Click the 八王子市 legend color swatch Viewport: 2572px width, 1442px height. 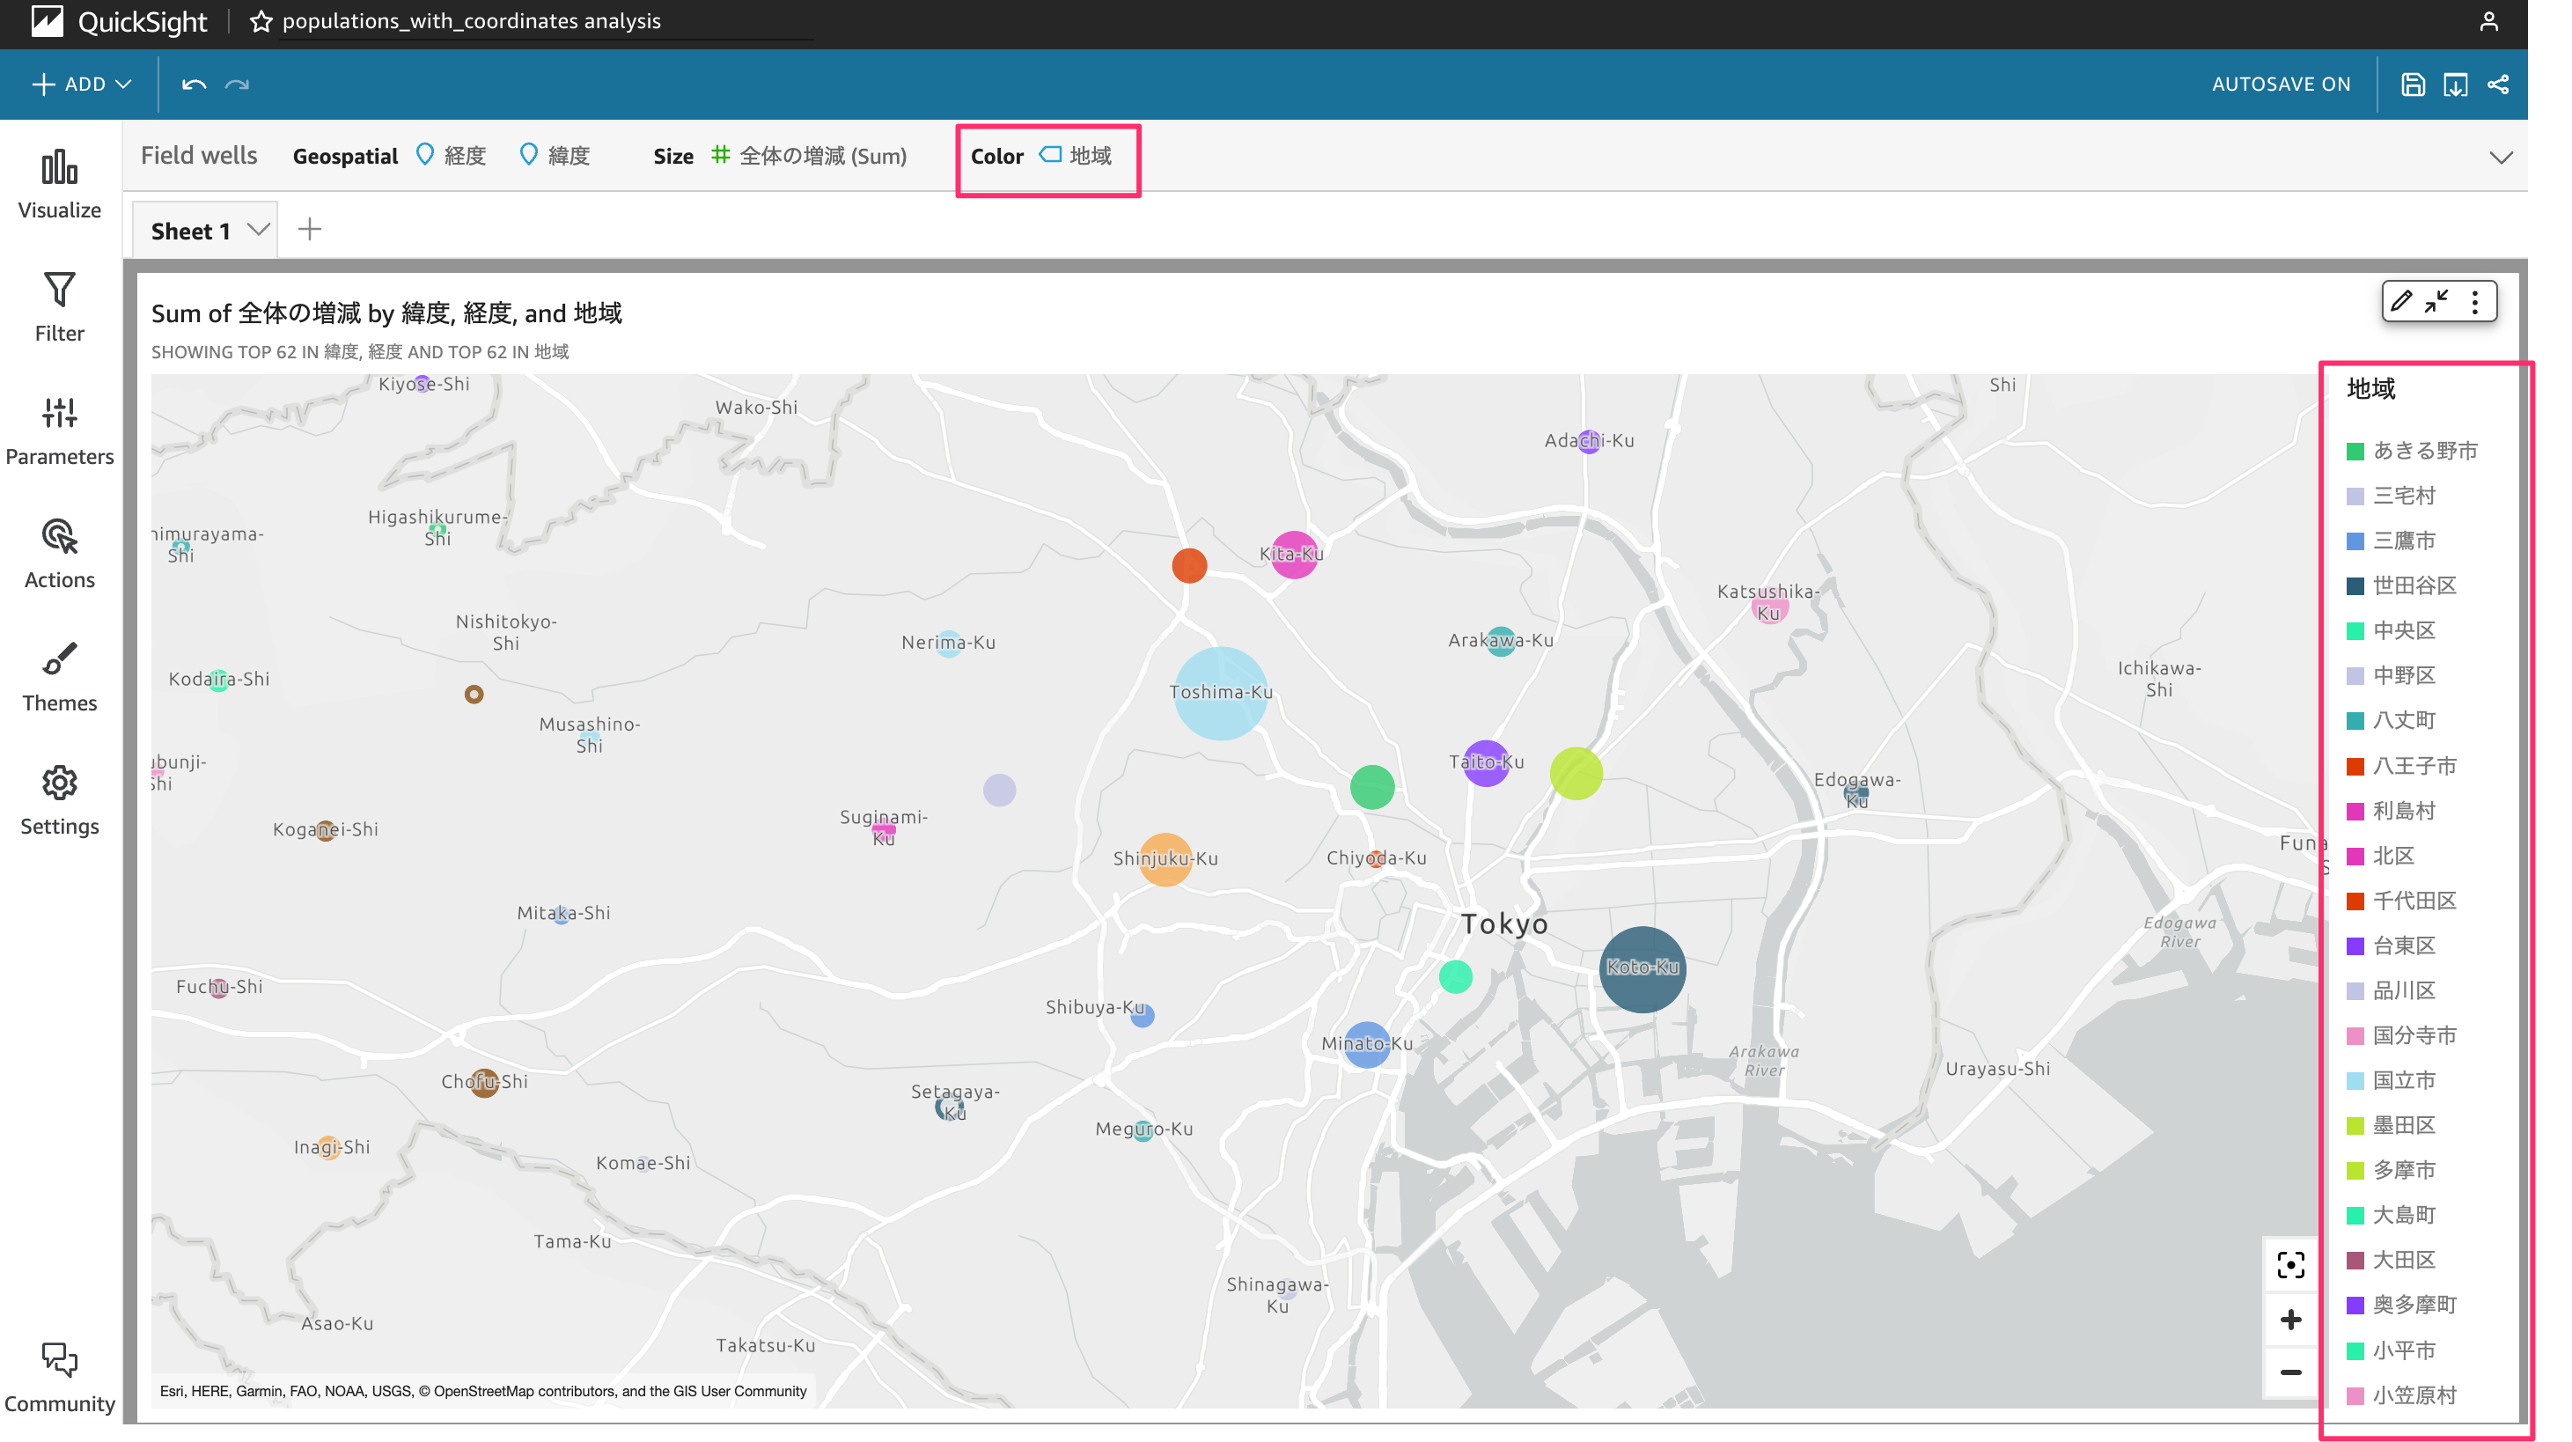pos(2355,767)
